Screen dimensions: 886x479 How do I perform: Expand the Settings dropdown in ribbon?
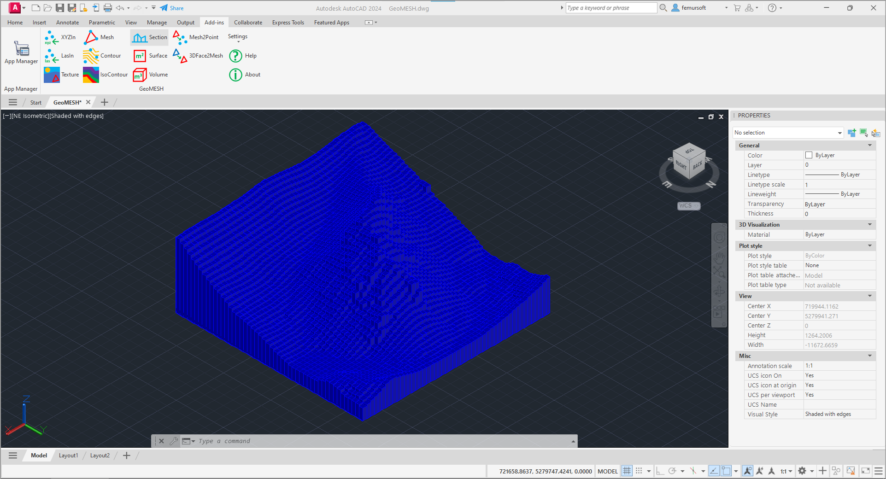coord(238,38)
